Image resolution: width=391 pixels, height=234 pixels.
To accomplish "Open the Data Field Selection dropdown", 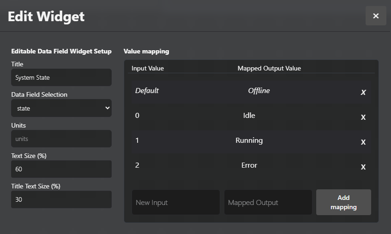I will click(61, 108).
